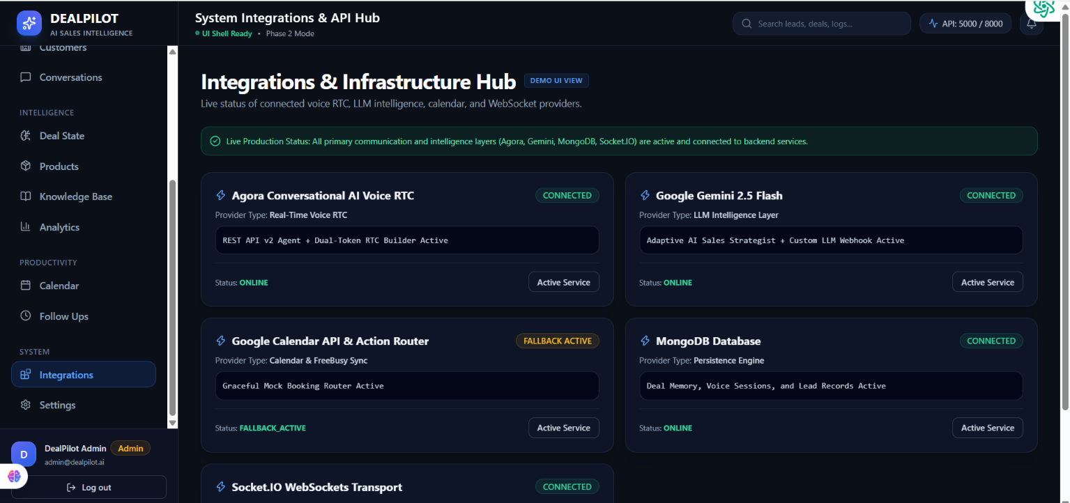Click the 'UI Shell Ready' status text
Viewport: 1070px width, 503px height.
click(x=227, y=33)
